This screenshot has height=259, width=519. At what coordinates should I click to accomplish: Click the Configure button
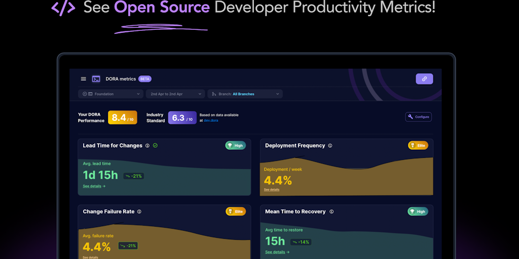coord(418,117)
